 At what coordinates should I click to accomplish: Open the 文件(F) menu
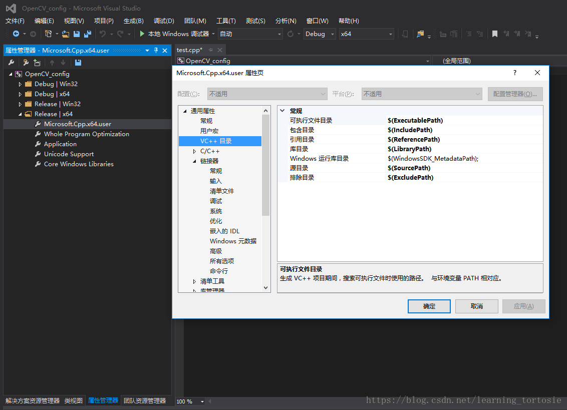tap(15, 21)
